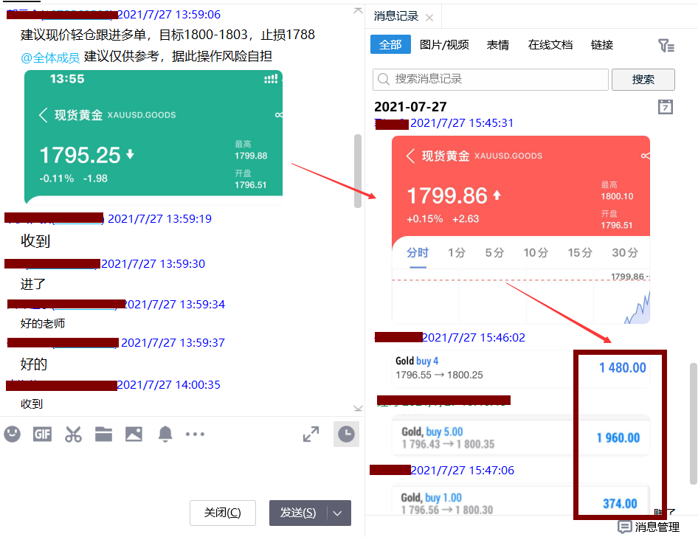Click share icon on red gold card

645,156
